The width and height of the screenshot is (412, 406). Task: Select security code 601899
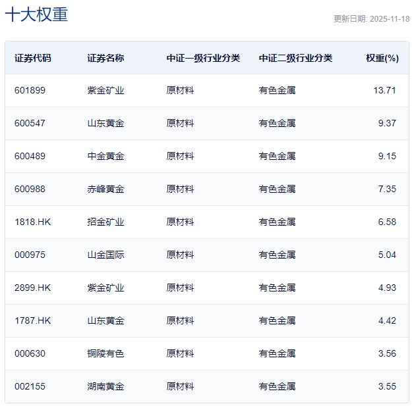(30, 90)
